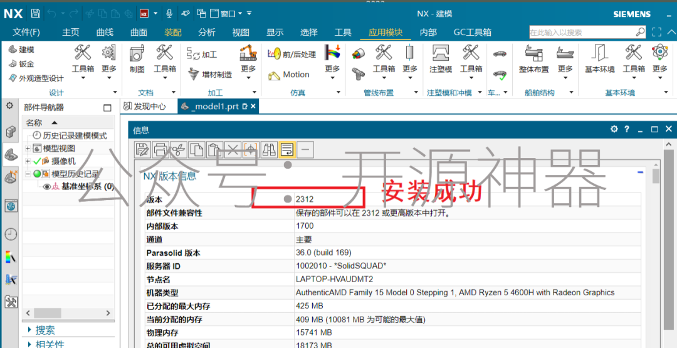Viewport: 677px width, 348px height.
Task: Switch to the 主页 ribbon tab
Action: (71, 33)
